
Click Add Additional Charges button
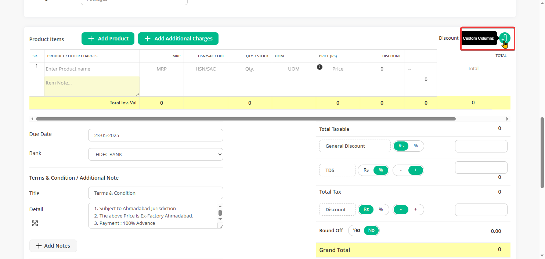178,39
